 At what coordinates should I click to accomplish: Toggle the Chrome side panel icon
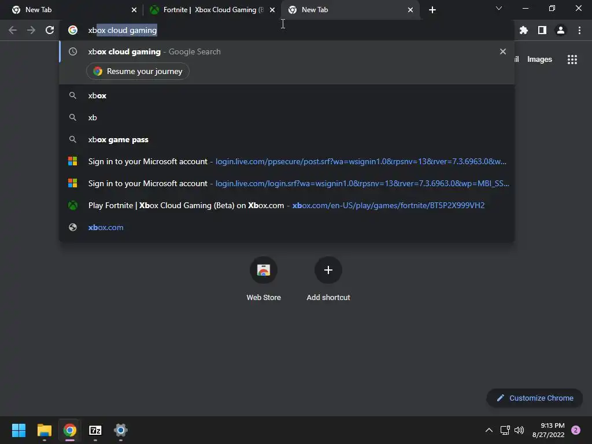pyautogui.click(x=542, y=30)
